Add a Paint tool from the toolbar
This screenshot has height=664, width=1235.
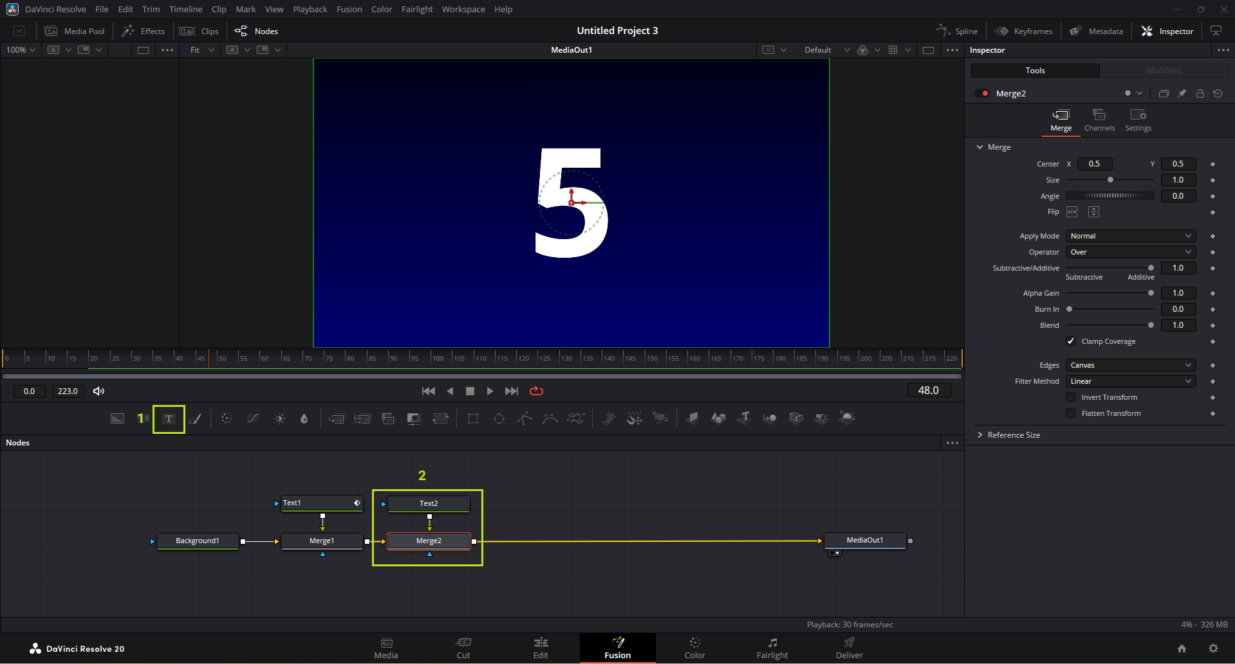point(196,419)
